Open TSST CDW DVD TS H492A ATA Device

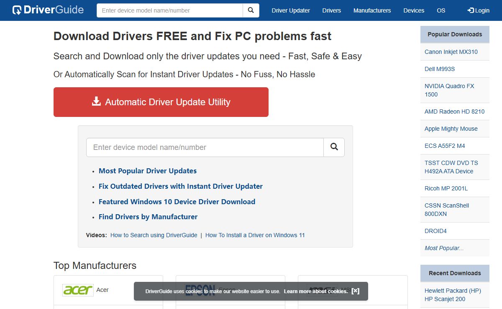451,167
